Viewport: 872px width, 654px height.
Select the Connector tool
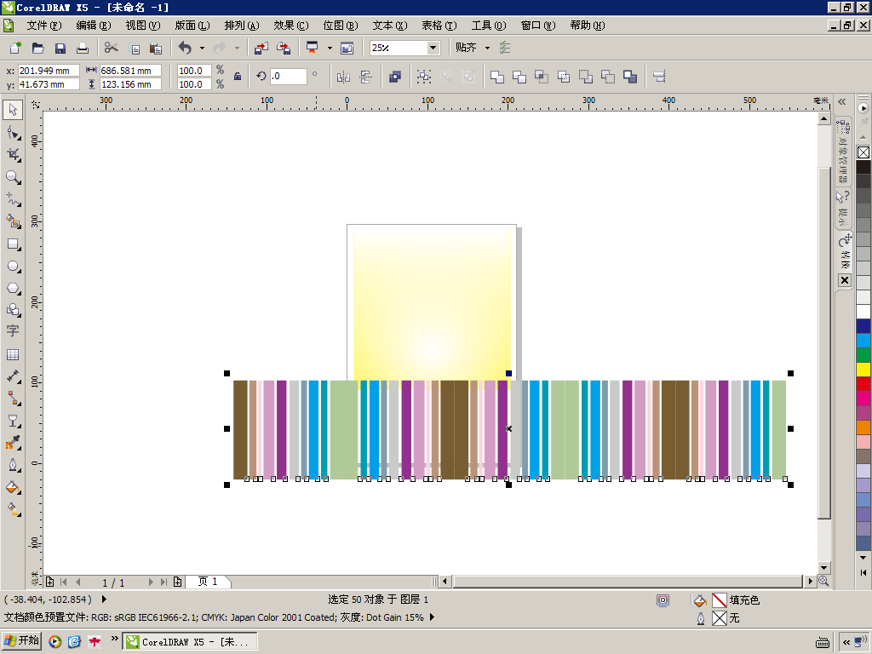(x=14, y=399)
